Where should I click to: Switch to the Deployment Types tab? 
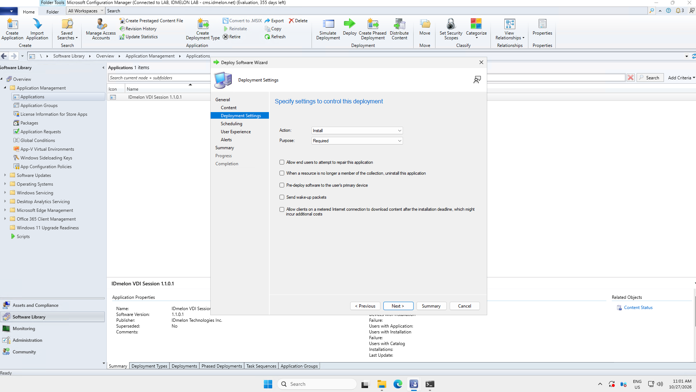click(x=149, y=366)
